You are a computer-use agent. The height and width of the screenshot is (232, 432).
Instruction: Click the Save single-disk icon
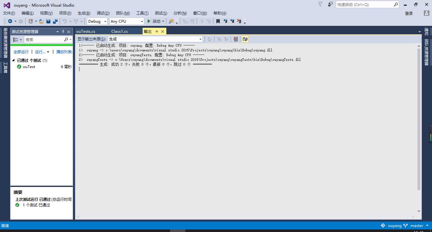point(48,21)
